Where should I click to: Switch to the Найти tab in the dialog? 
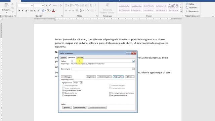pyautogui.click(x=63, y=57)
